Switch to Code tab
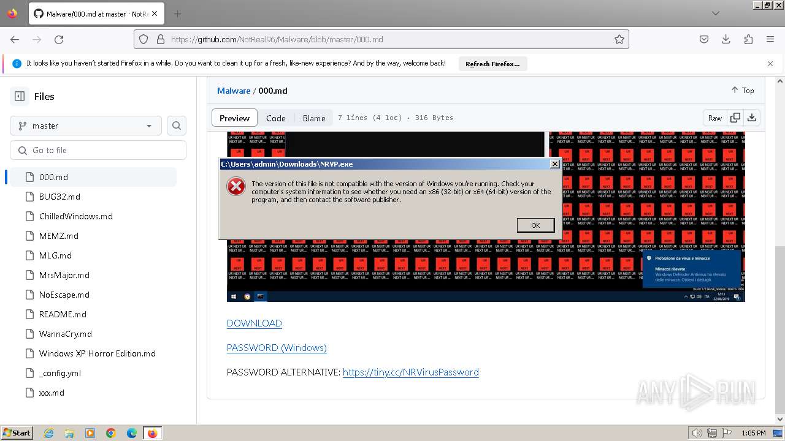This screenshot has height=441, width=785. pos(276,118)
